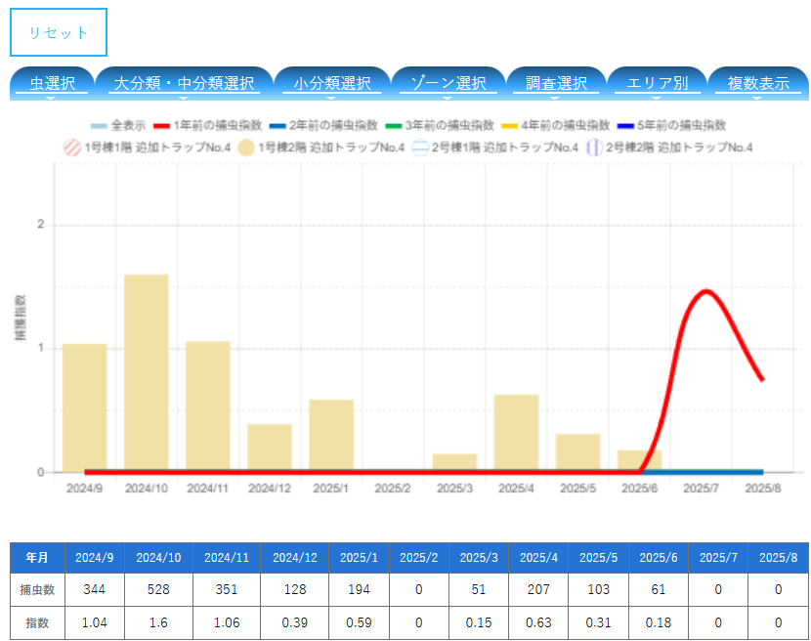
Task: Open the エリア別 tab
Action: (x=657, y=84)
